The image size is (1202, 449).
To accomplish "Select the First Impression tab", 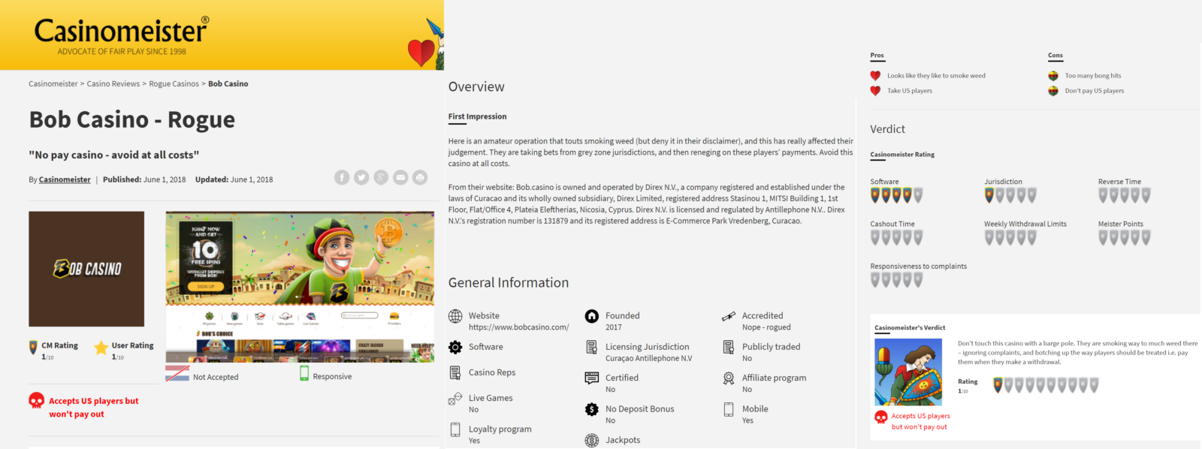I will click(478, 116).
